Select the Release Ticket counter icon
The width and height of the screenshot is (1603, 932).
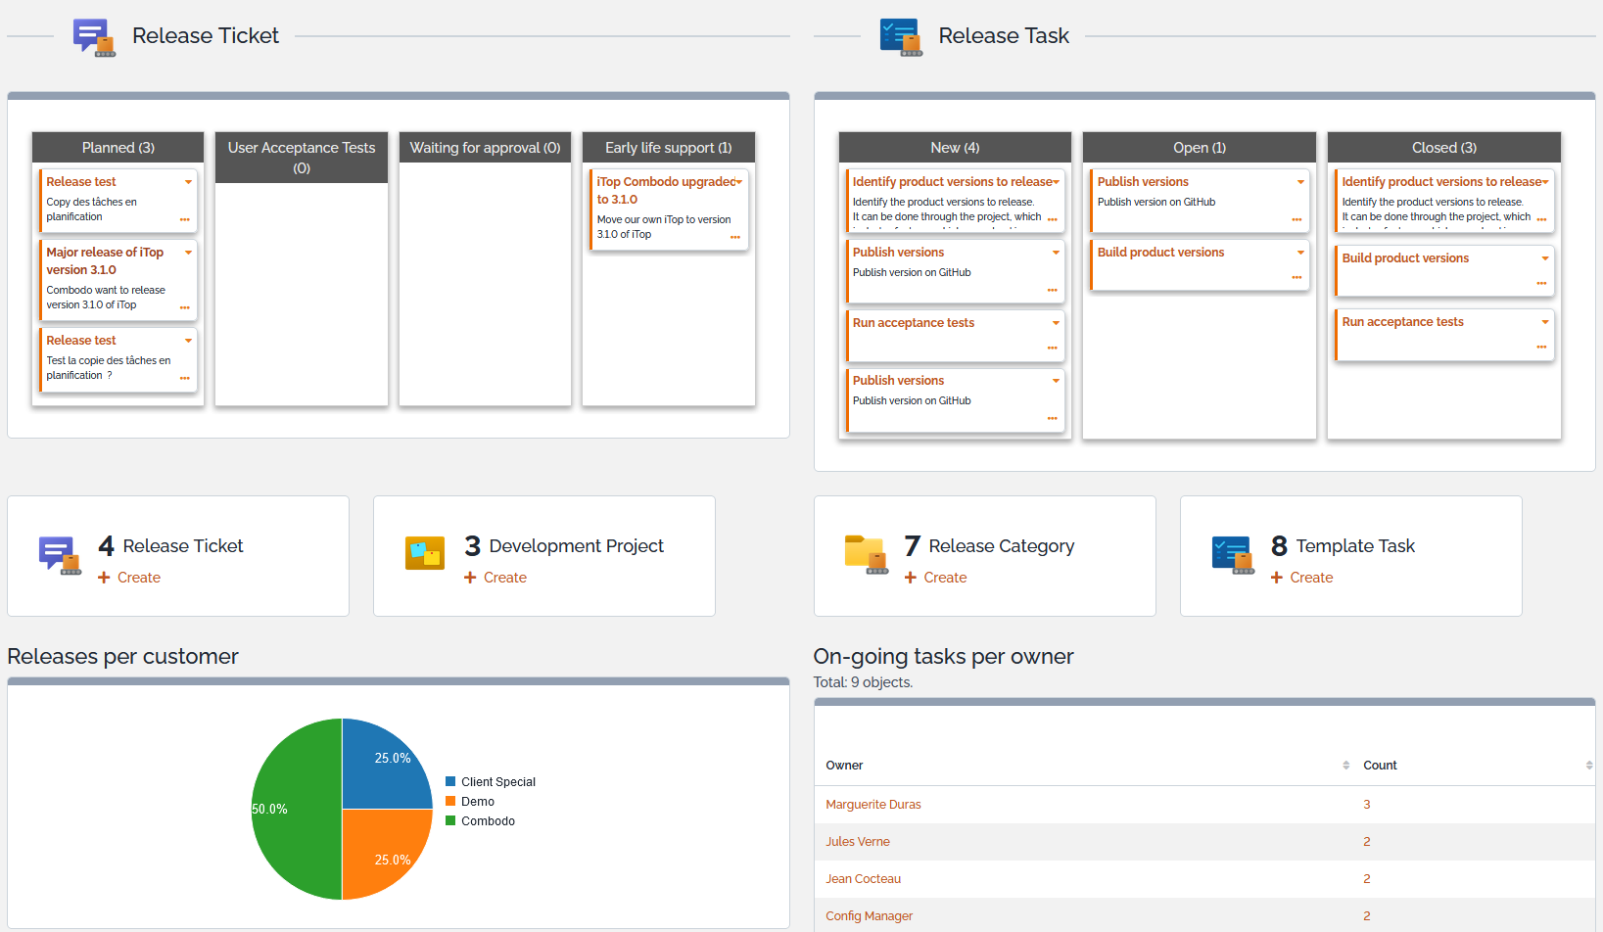59,555
